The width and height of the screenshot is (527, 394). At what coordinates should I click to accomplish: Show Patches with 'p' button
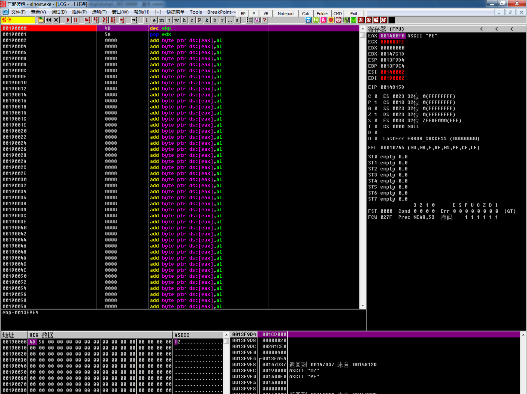(x=199, y=20)
